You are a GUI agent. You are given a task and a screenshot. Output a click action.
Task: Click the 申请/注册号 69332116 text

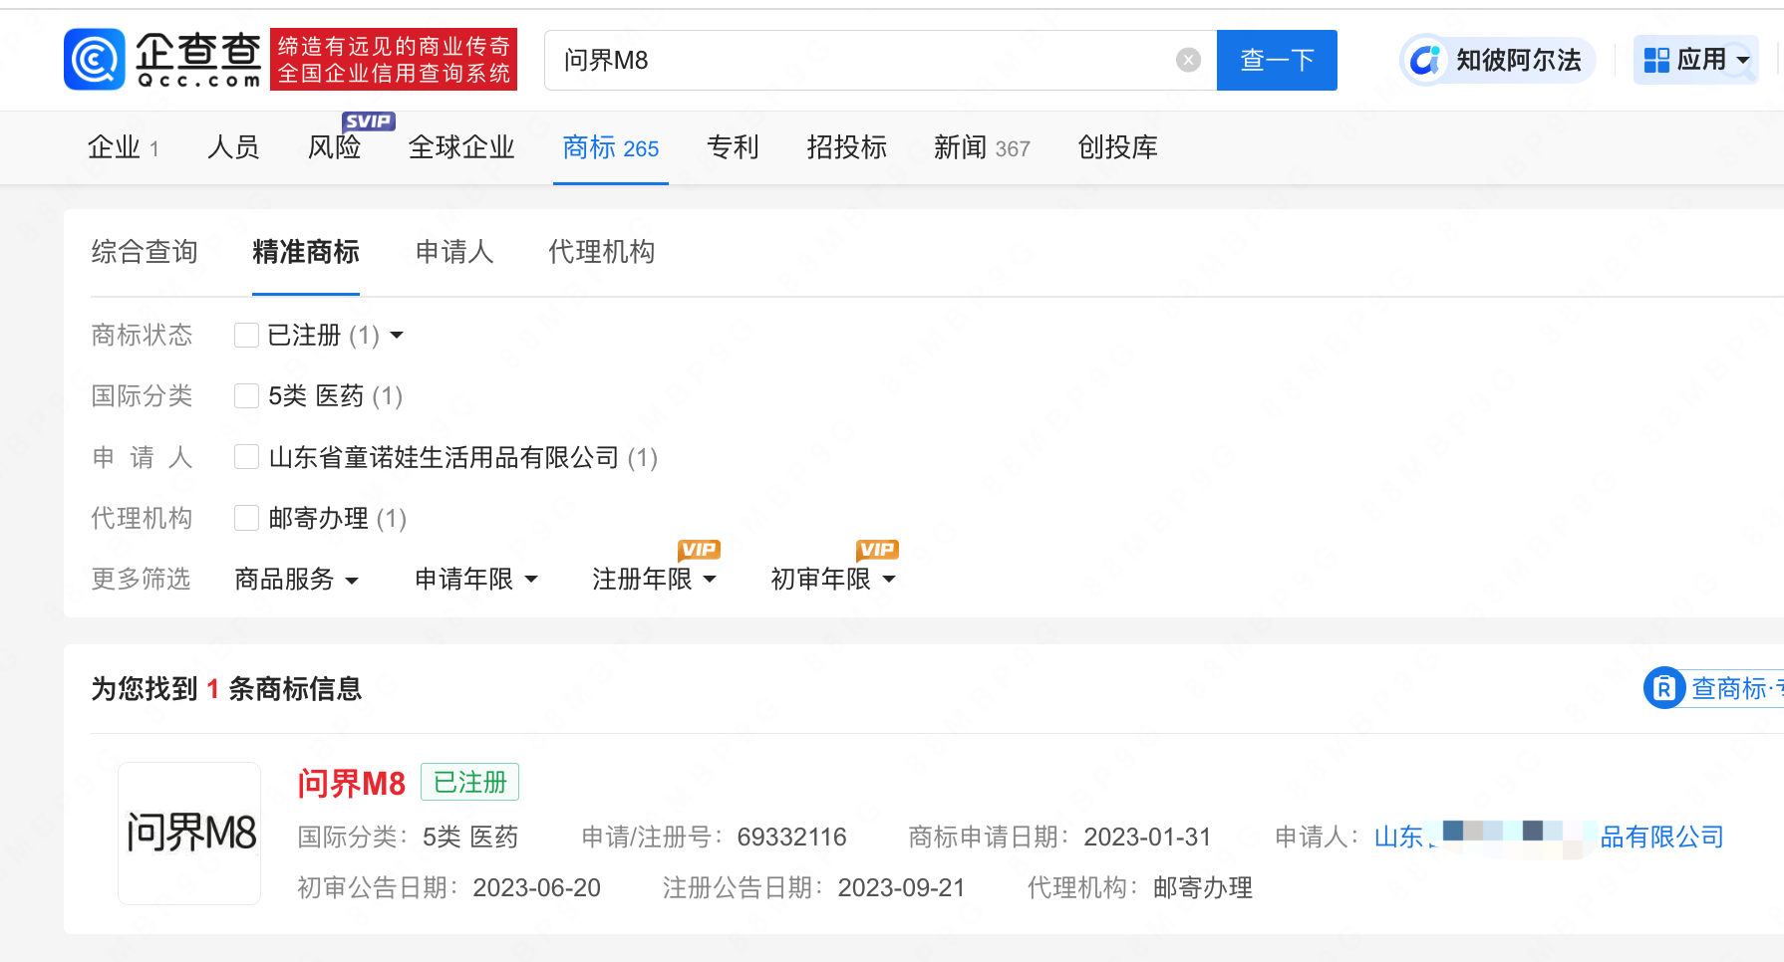click(x=714, y=838)
